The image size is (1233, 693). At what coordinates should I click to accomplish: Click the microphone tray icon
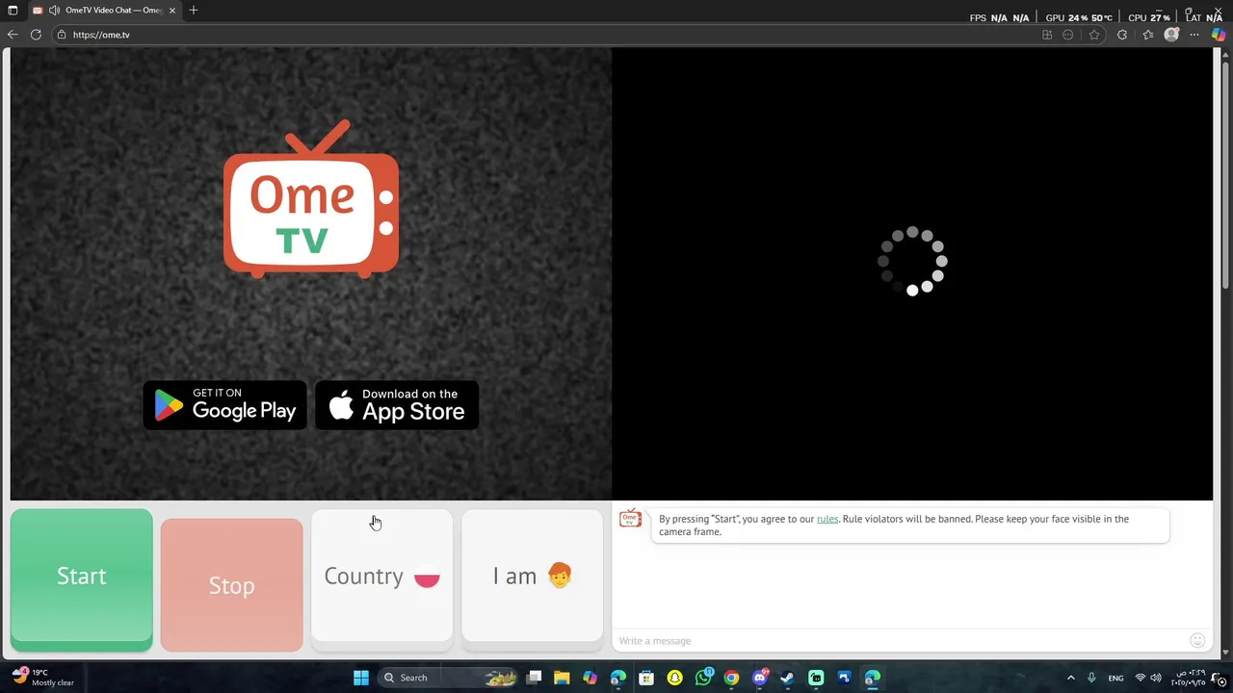click(x=1092, y=678)
